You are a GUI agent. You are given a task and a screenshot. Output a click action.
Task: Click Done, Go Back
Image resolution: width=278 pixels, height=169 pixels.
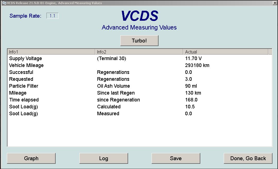coord(248,158)
